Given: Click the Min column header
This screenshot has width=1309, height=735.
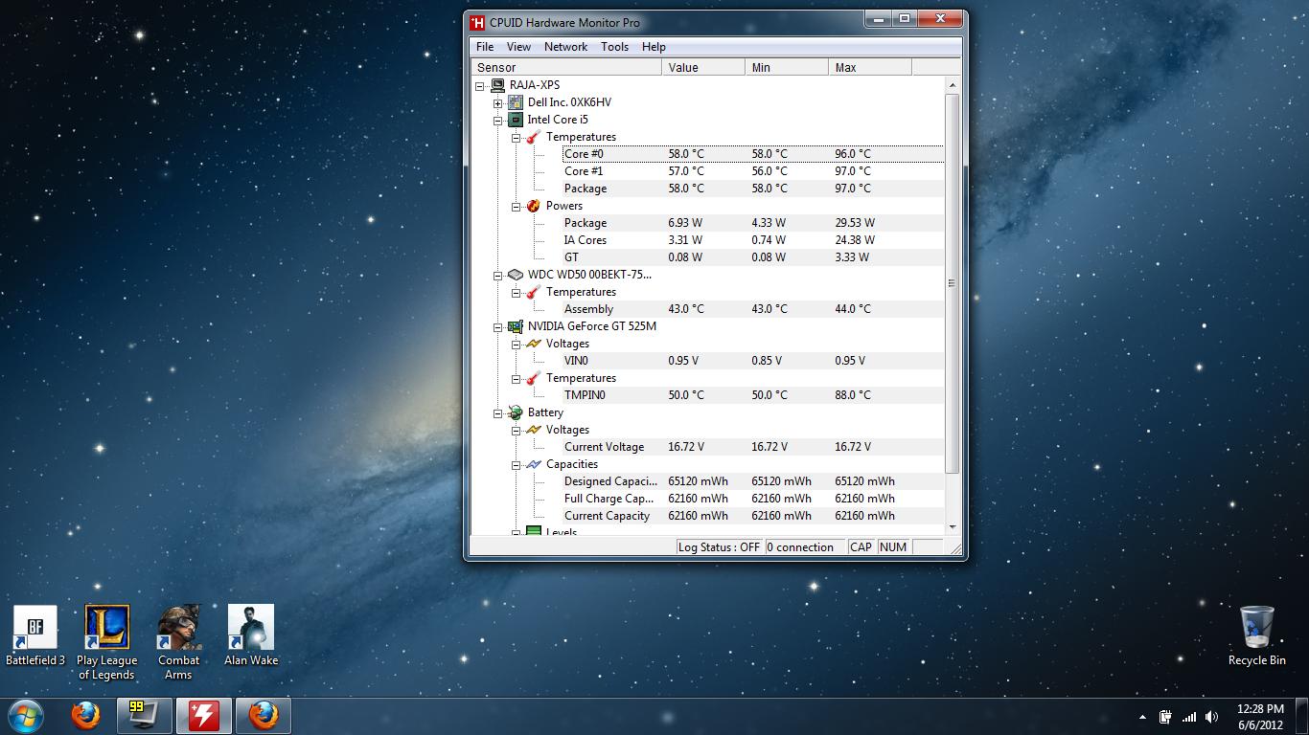Looking at the screenshot, I should point(787,67).
